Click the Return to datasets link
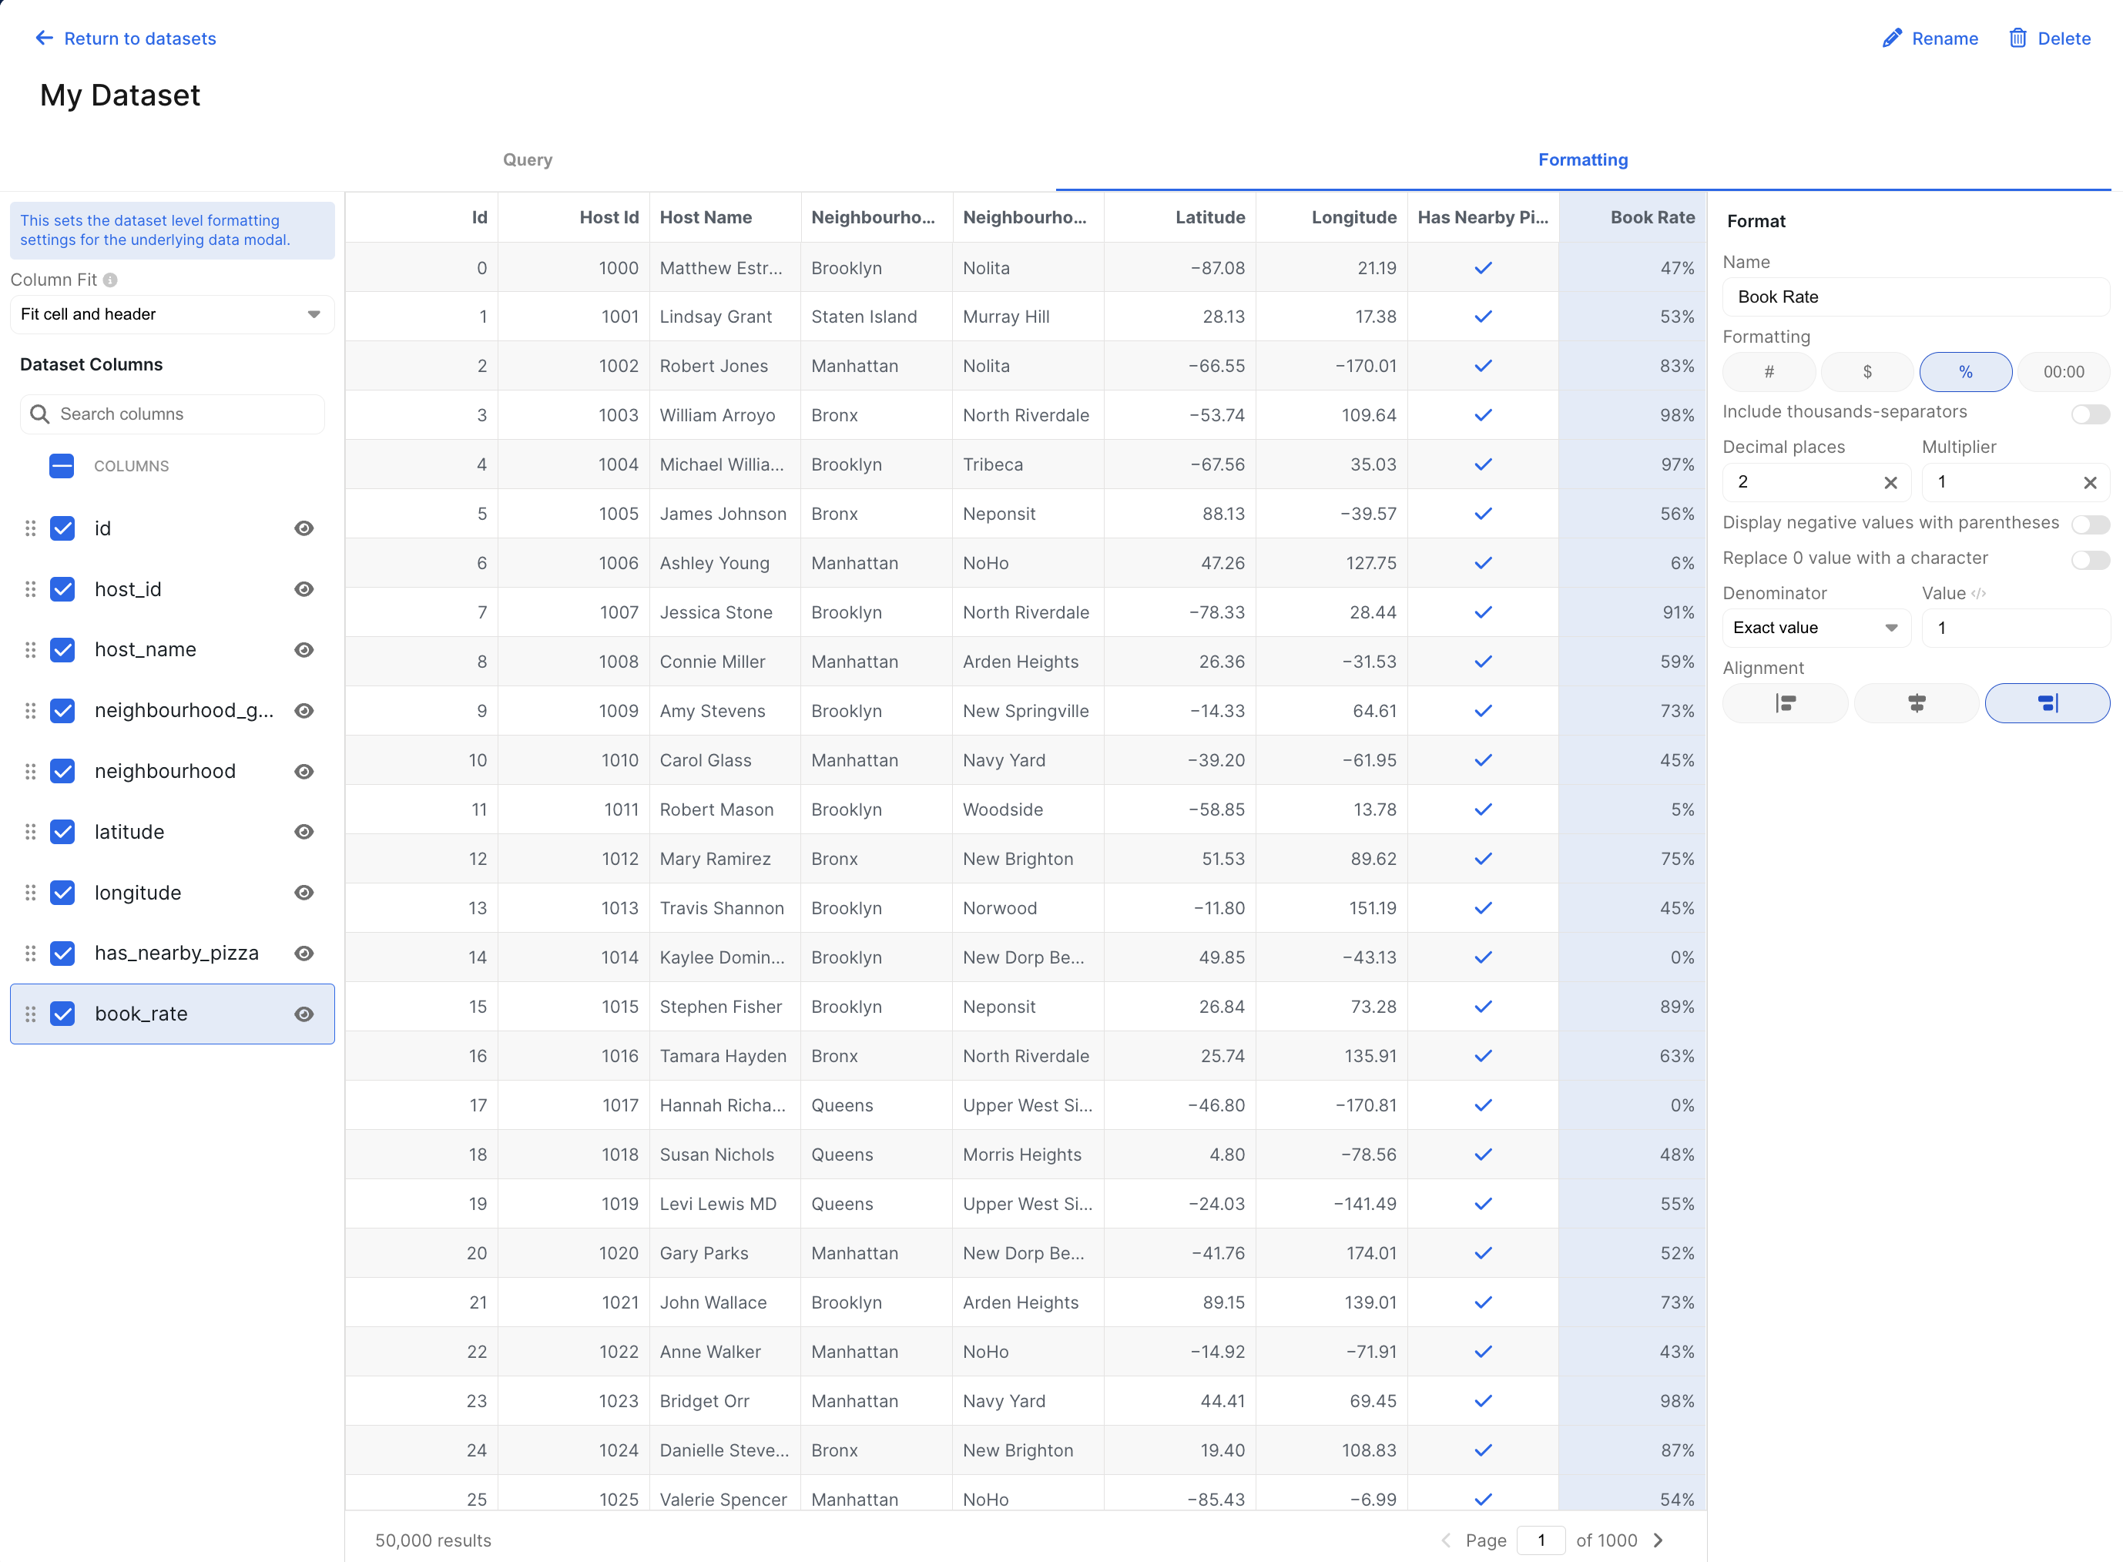Image resolution: width=2123 pixels, height=1562 pixels. 126,38
